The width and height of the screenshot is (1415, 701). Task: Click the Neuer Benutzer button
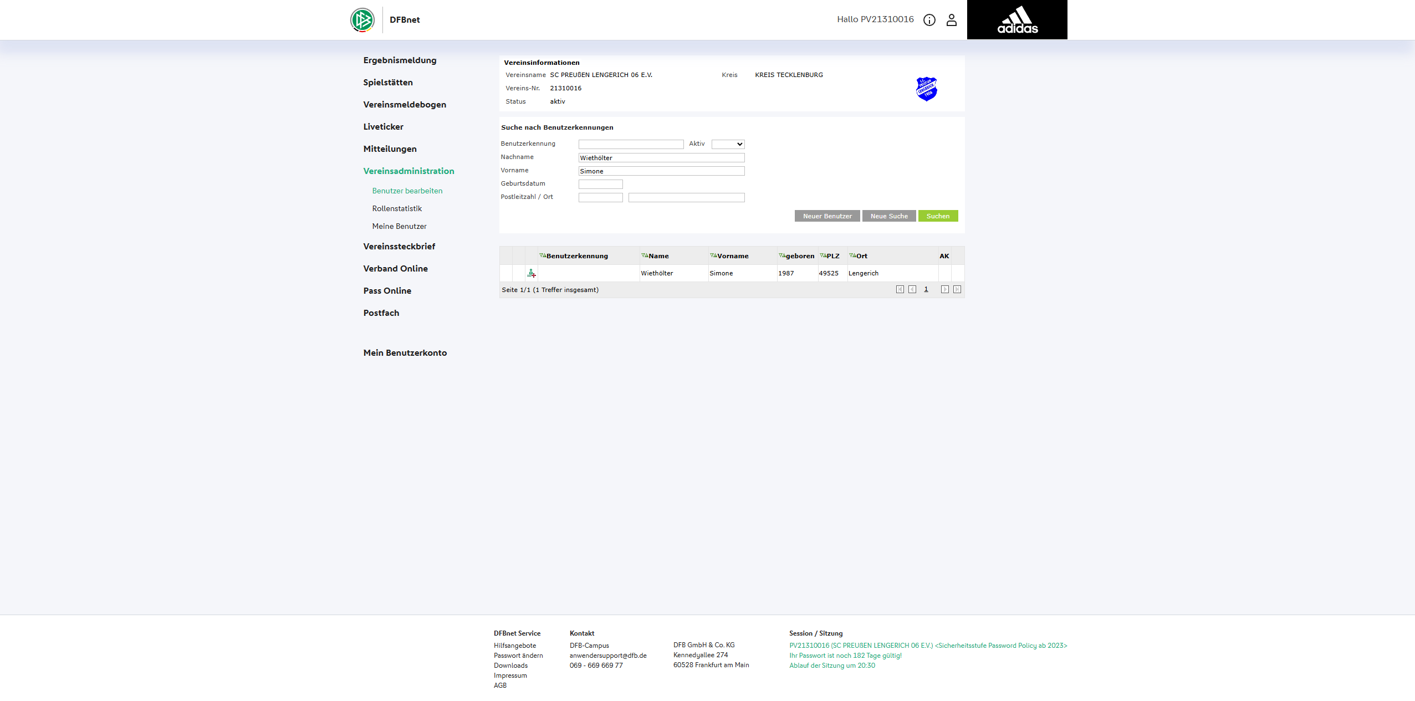pyautogui.click(x=827, y=216)
